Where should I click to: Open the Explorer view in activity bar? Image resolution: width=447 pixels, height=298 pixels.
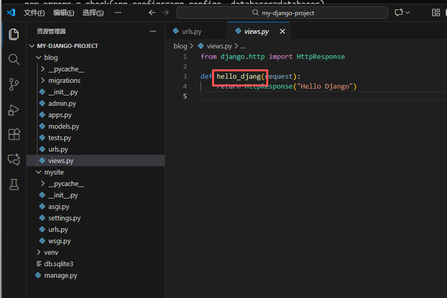click(x=14, y=34)
